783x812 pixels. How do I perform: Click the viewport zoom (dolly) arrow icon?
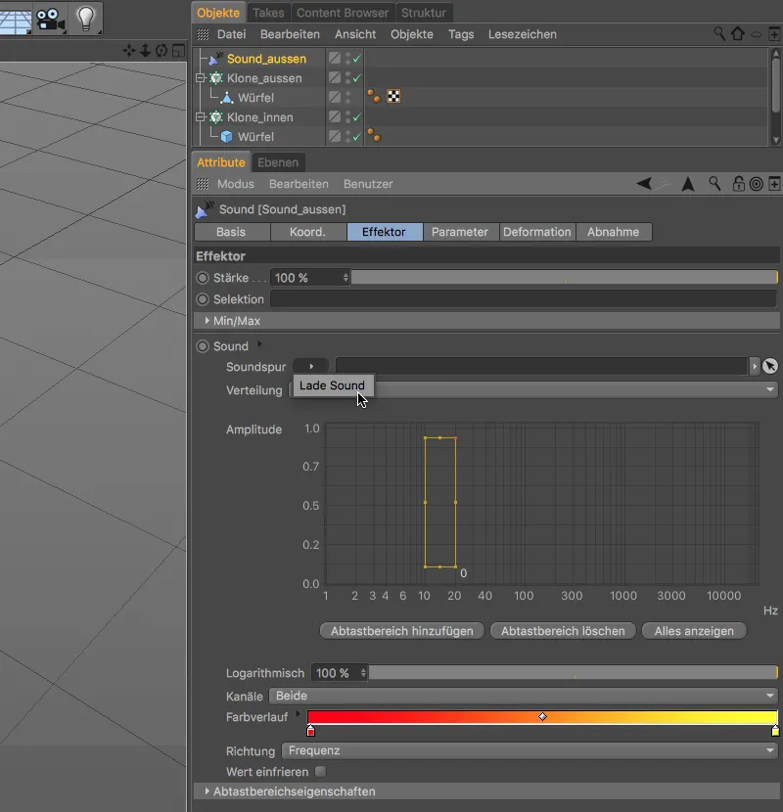coord(145,51)
